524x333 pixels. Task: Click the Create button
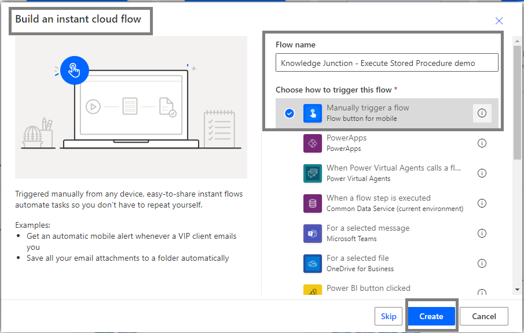pos(431,316)
